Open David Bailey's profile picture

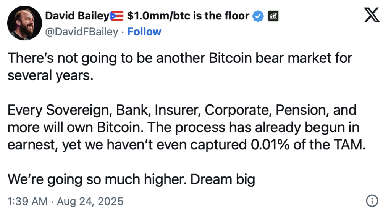pos(24,23)
